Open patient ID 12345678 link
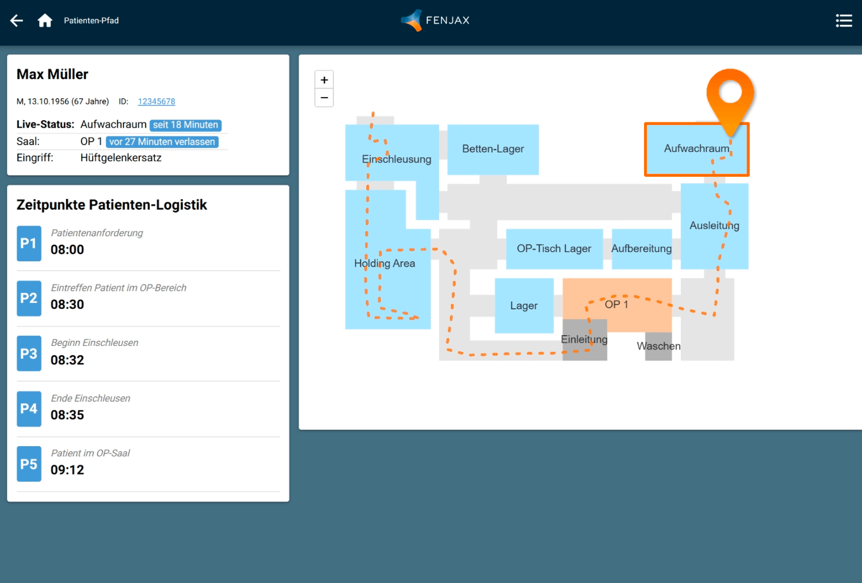The image size is (862, 583). pos(156,101)
